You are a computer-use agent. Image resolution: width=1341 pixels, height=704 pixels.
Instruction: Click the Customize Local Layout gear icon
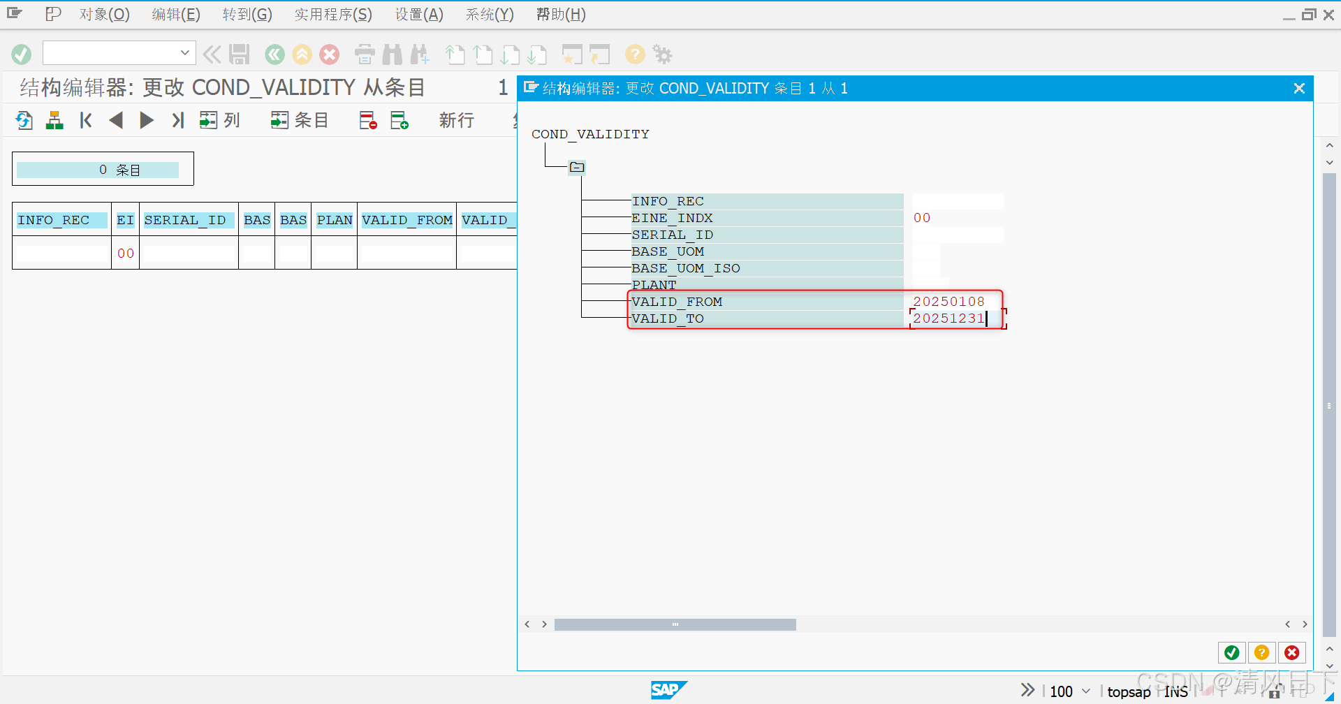[662, 54]
